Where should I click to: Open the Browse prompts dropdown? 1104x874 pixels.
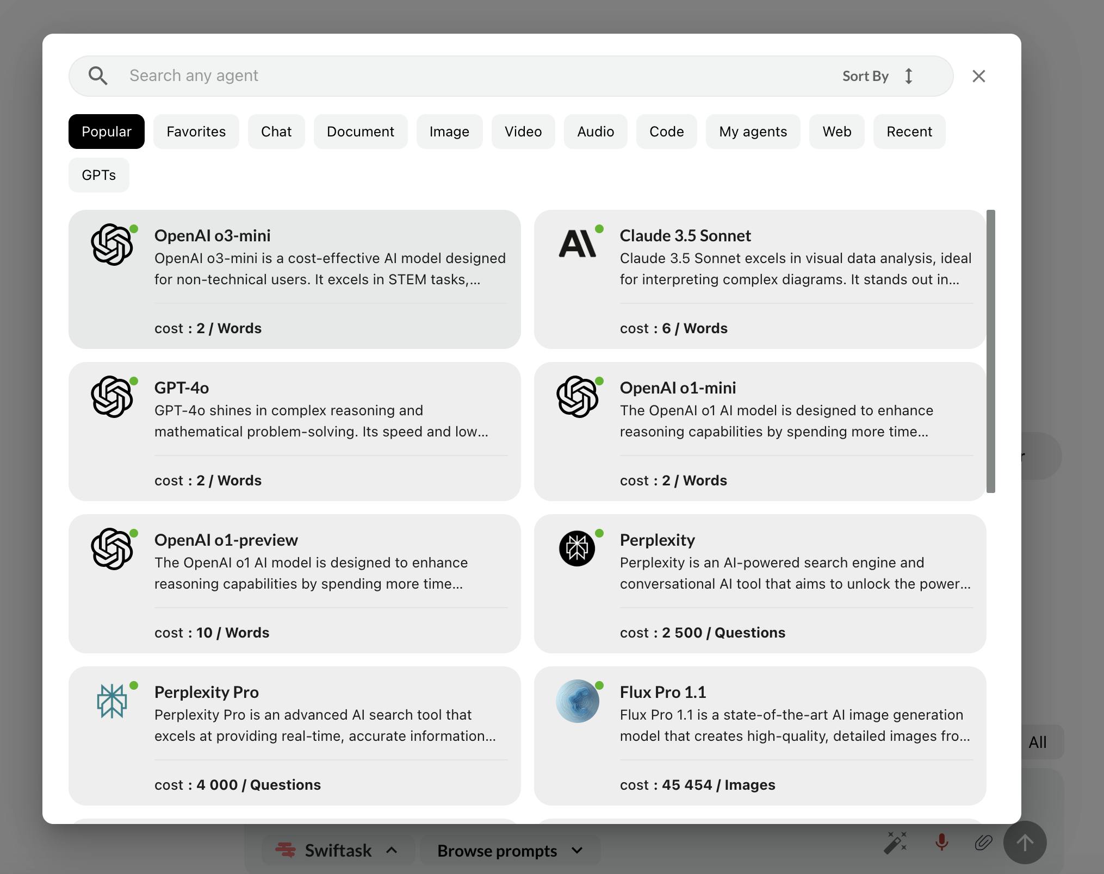point(509,850)
